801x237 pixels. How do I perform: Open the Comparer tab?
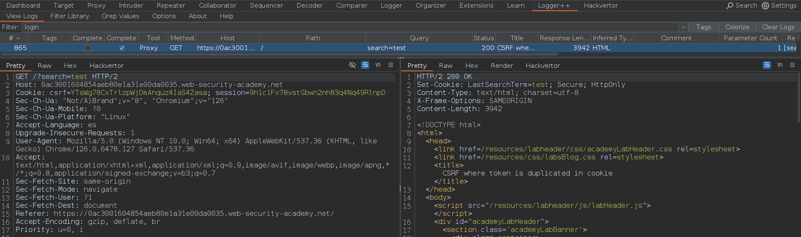click(352, 6)
